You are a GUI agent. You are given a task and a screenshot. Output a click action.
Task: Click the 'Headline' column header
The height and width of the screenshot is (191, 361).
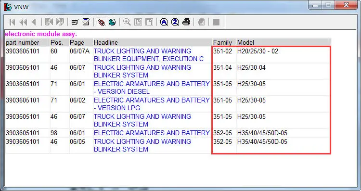coord(106,42)
